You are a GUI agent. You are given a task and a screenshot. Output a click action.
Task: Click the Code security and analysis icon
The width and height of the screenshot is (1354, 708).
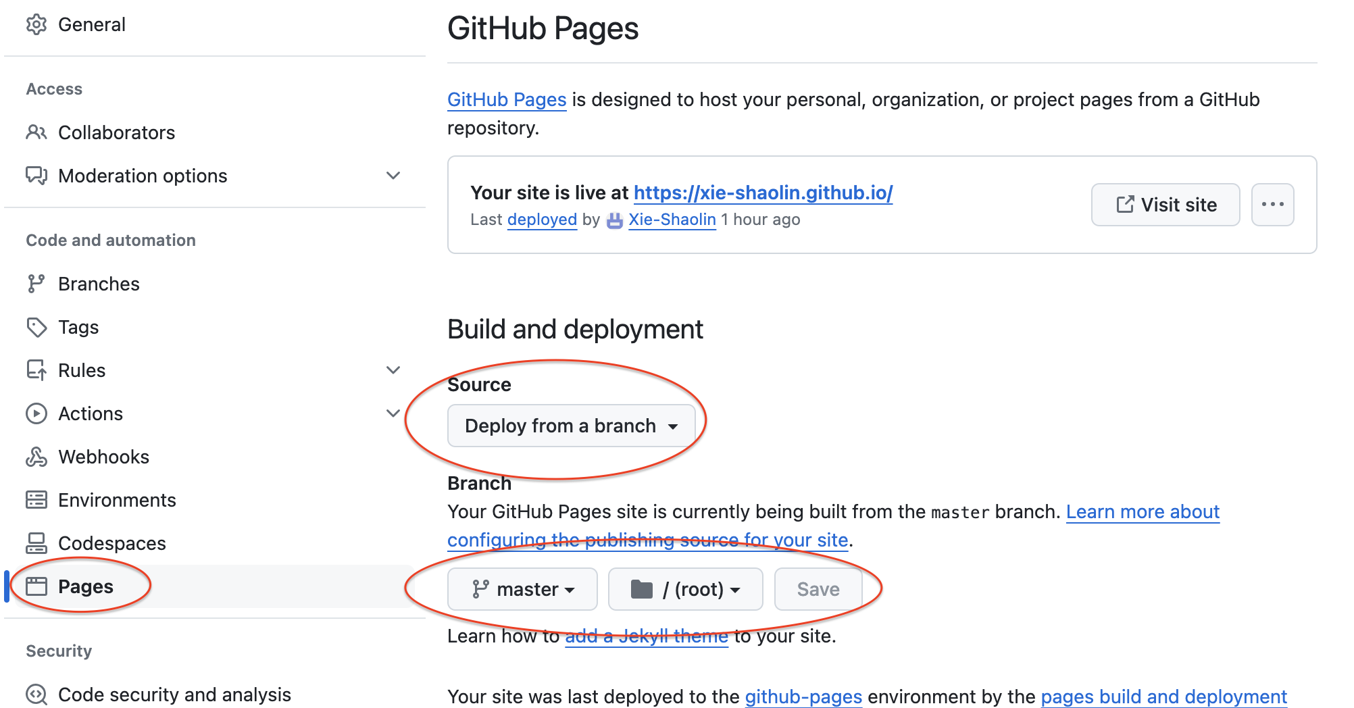36,694
